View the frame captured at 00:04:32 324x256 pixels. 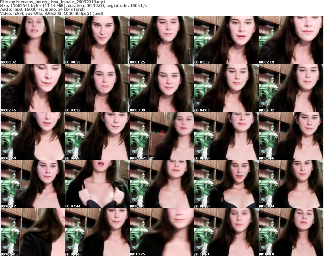coord(291,88)
